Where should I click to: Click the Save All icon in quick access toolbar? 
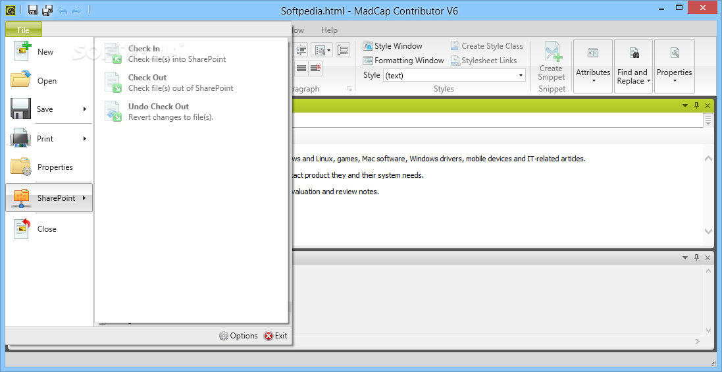47,10
